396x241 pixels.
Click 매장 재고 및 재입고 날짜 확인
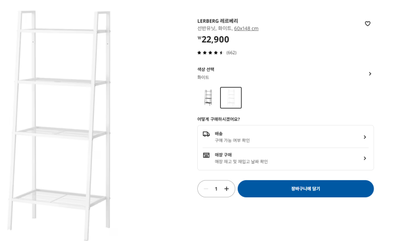(x=241, y=162)
